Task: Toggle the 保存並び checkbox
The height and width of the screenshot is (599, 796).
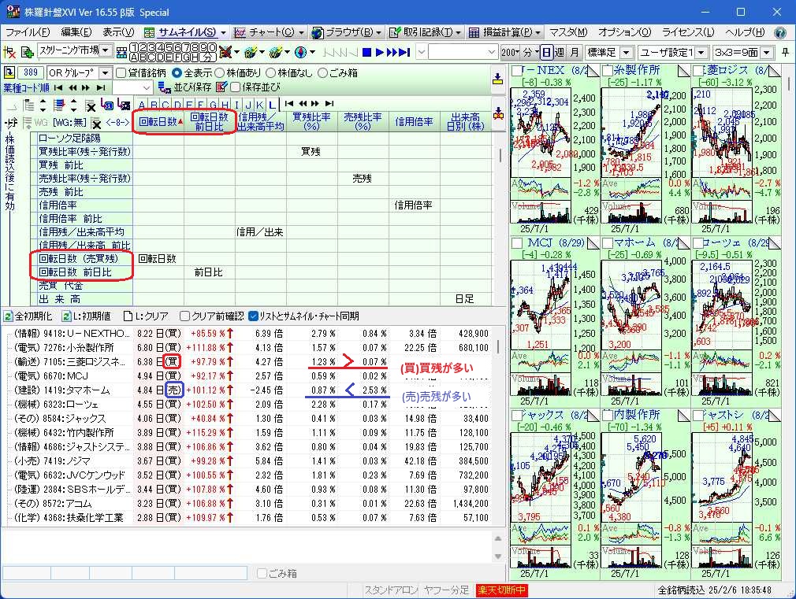Action: pos(235,87)
